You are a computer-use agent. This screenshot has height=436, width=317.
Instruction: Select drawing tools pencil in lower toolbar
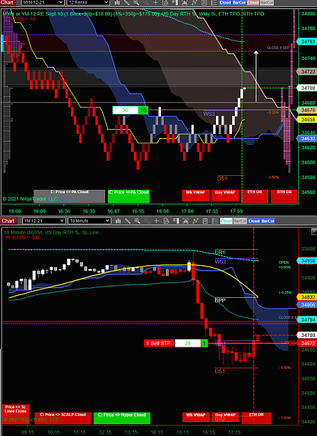click(127, 220)
